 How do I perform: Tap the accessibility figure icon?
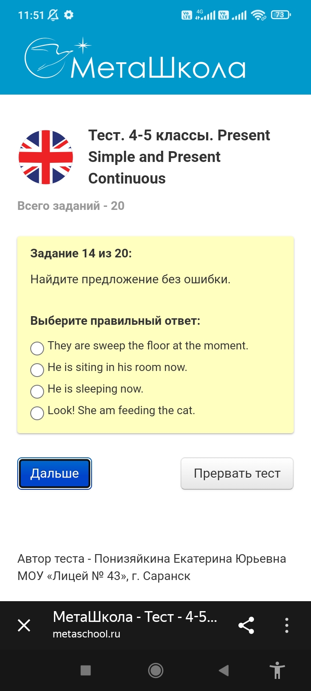pos(277,670)
